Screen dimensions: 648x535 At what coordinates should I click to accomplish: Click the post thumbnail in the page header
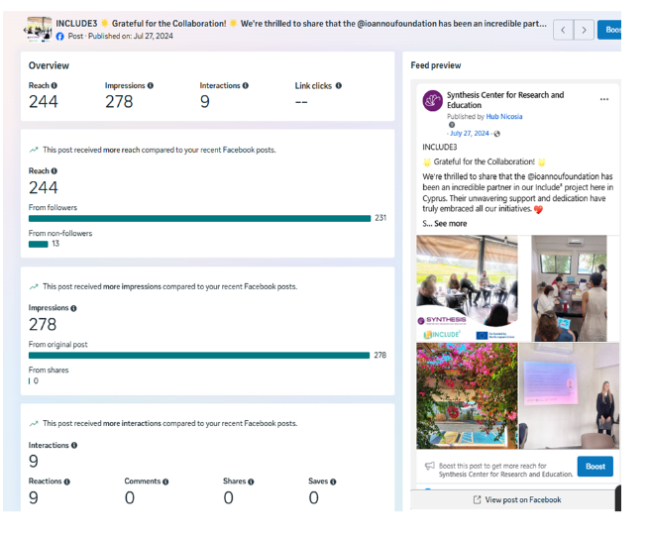[39, 30]
